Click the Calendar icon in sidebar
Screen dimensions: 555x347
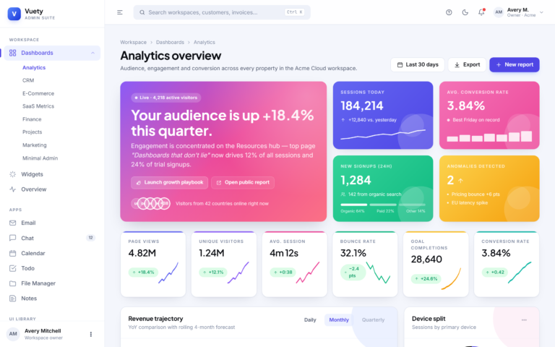(x=13, y=253)
